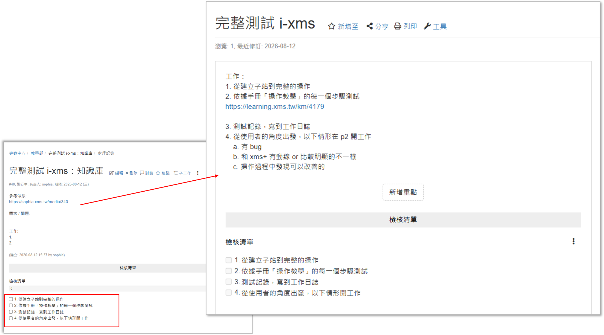Check '3. 測試記錄，寫到工作日誌' in the right panel

[x=229, y=282]
